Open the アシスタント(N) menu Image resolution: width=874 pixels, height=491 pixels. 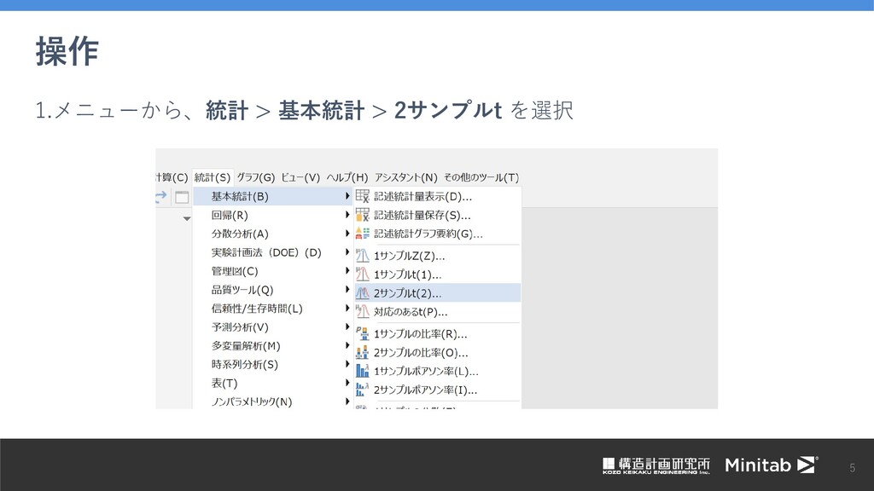pyautogui.click(x=405, y=177)
